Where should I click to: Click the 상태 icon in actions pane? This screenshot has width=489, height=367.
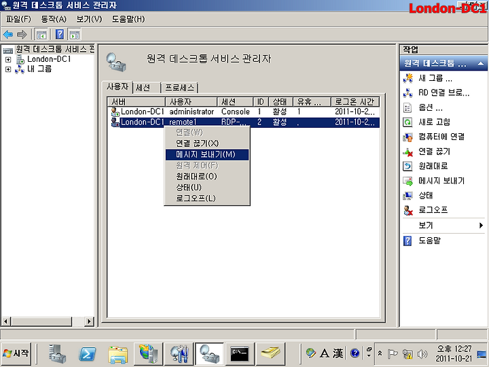(408, 196)
